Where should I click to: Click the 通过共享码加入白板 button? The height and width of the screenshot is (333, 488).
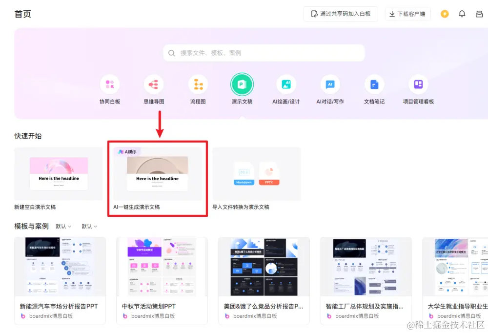point(340,14)
